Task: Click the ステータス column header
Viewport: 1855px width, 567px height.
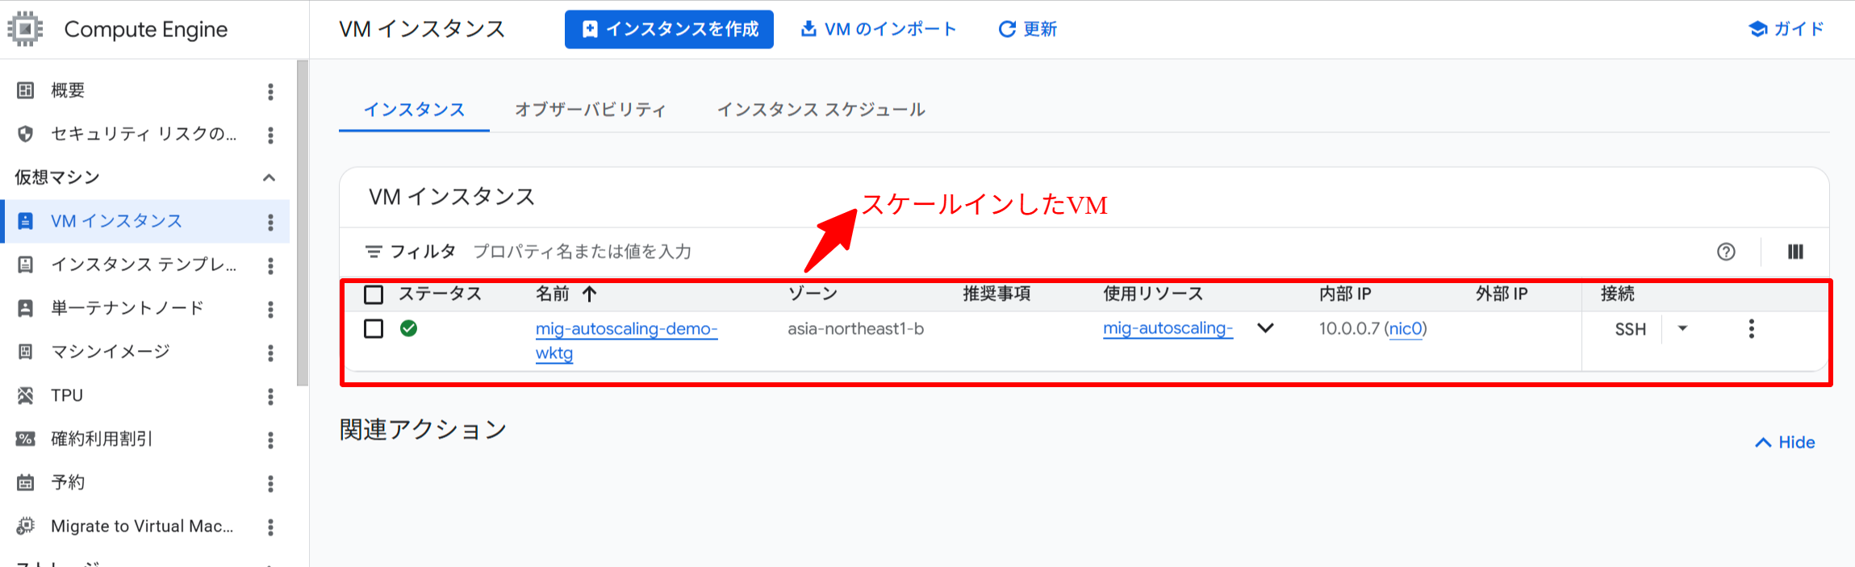Action: click(x=440, y=294)
